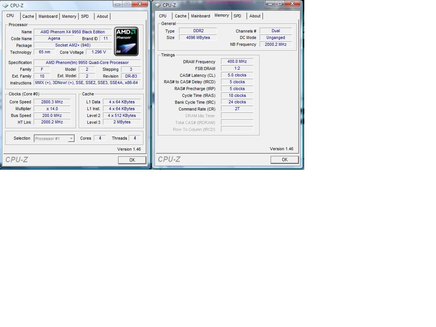Image resolution: width=436 pixels, height=327 pixels.
Task: Select Memory tab in right window
Action: point(222,16)
